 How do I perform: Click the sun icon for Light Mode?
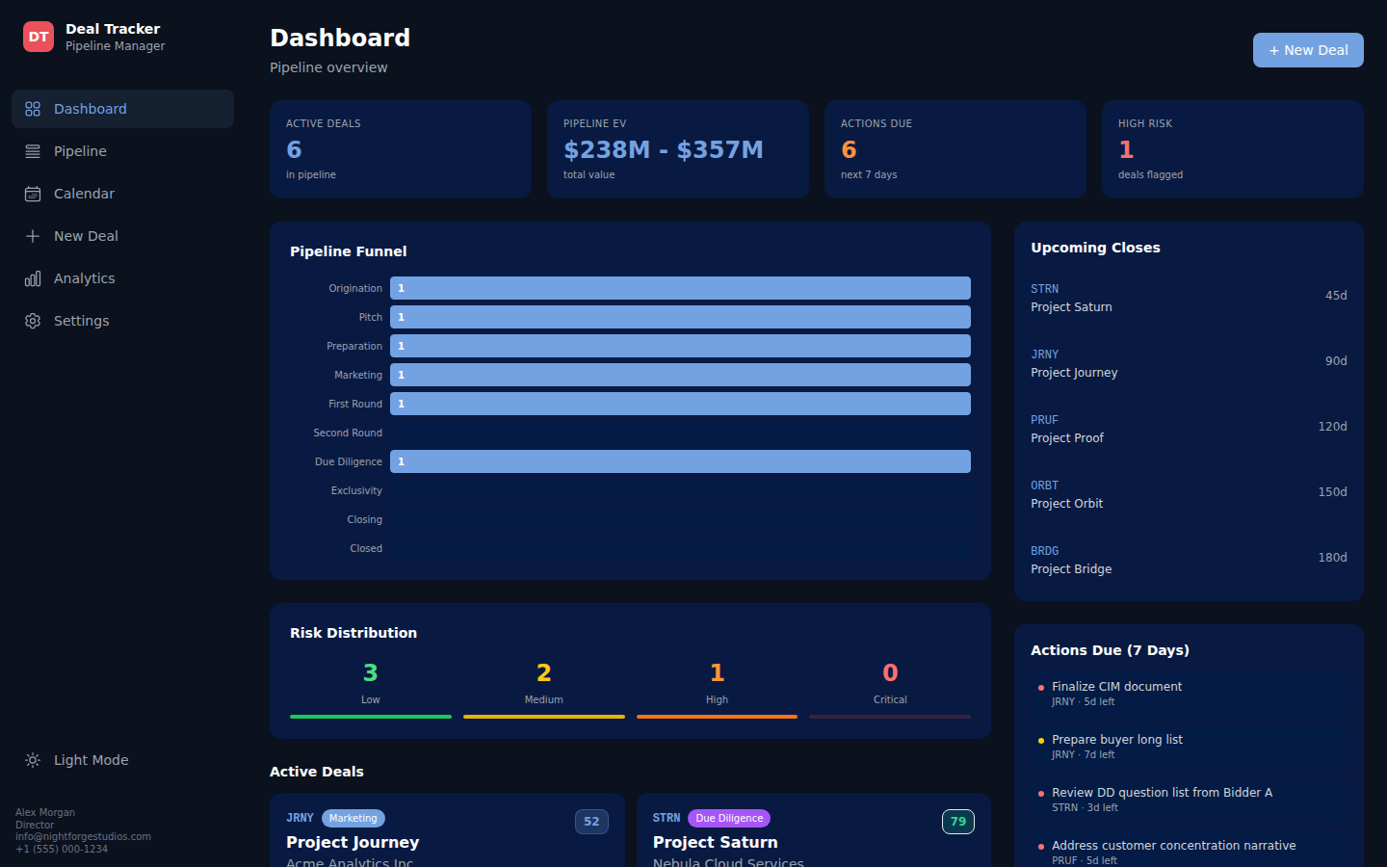point(33,760)
